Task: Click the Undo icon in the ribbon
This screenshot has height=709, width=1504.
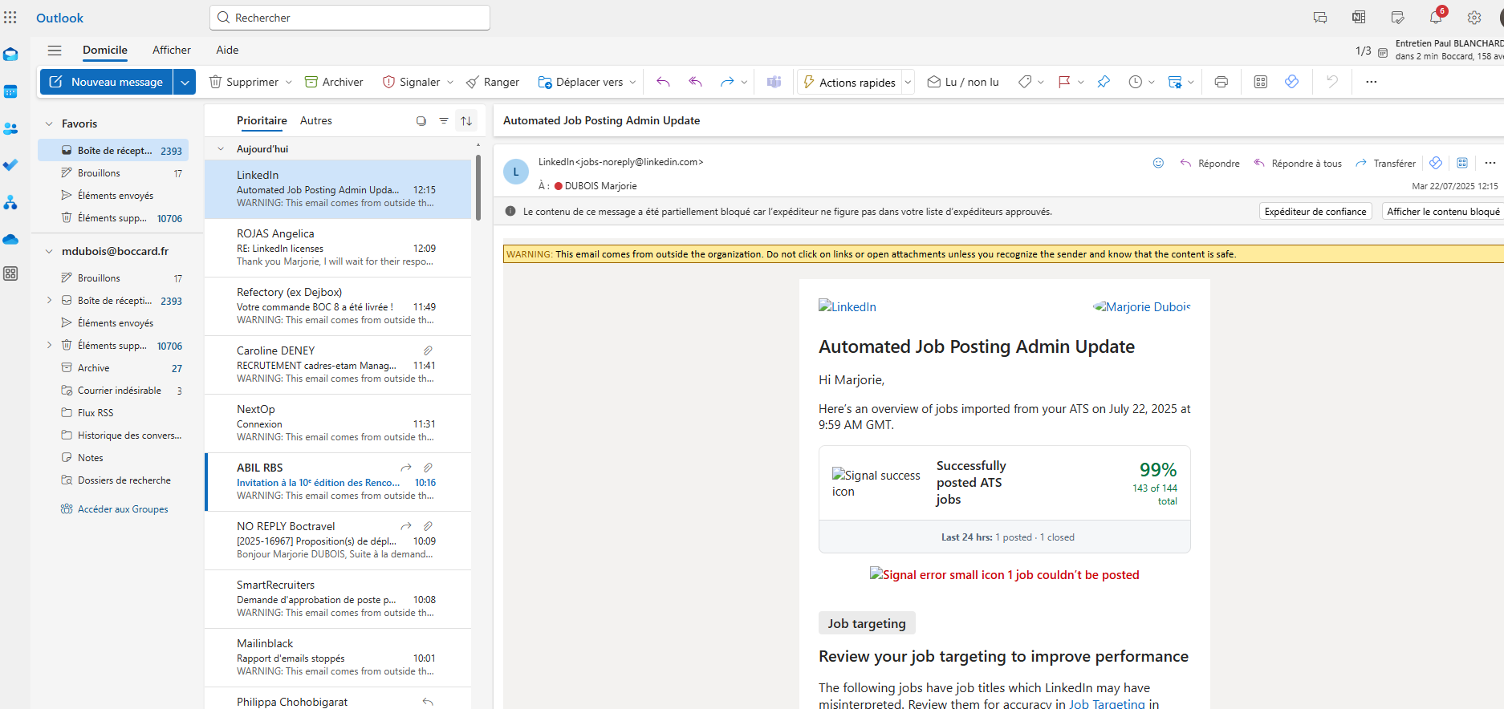Action: pyautogui.click(x=1332, y=82)
